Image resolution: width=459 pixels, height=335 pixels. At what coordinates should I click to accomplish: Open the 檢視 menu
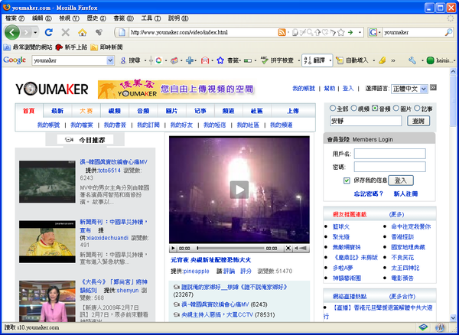(x=69, y=18)
